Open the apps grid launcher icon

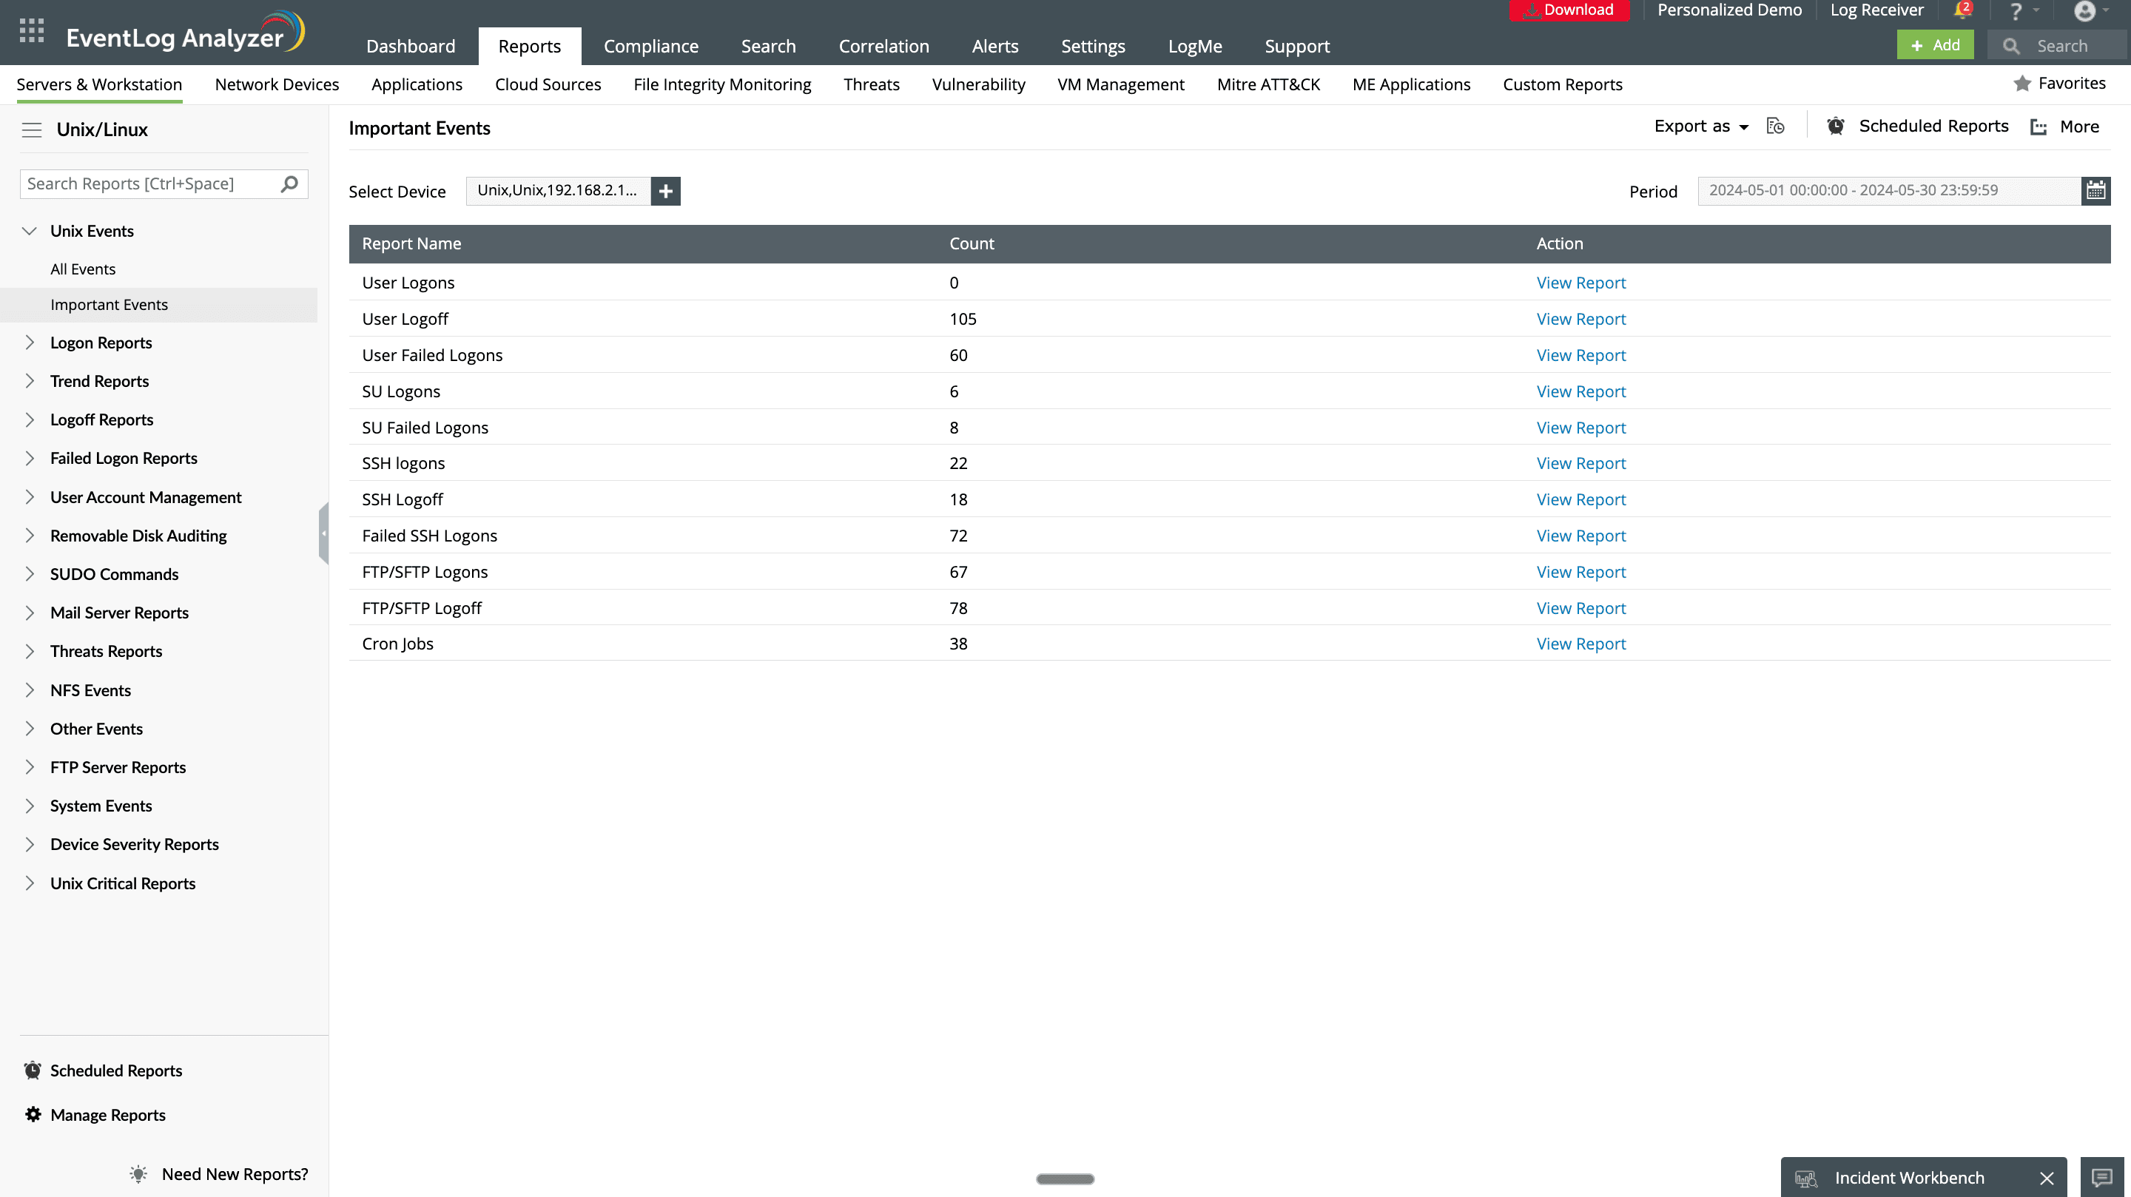(x=31, y=30)
